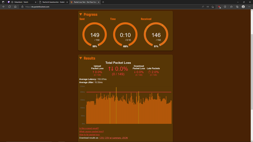Download results as JSON
The image size is (253, 142).
[x=125, y=138]
